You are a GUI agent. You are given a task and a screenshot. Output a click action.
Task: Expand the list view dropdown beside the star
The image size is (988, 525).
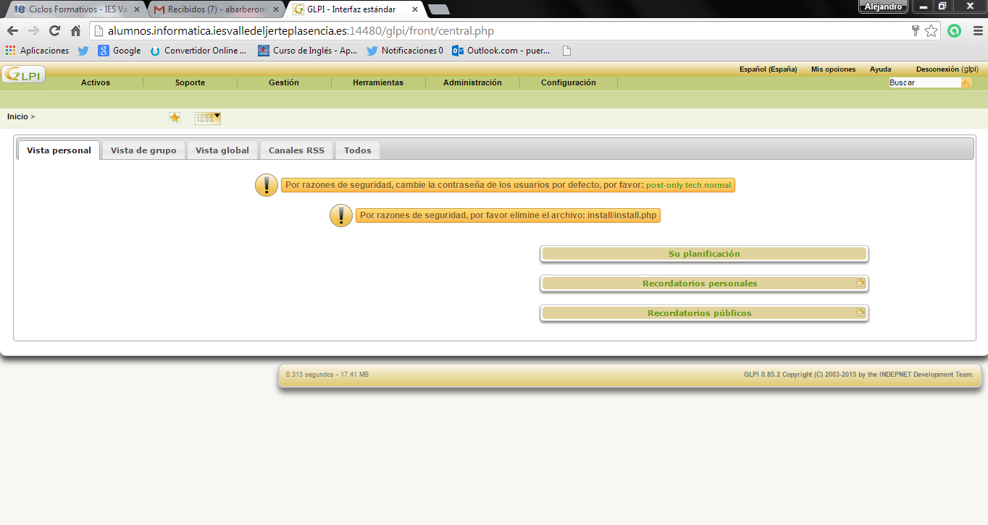click(x=208, y=118)
